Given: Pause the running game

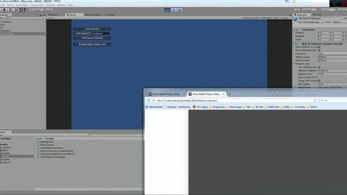Looking at the screenshot, I should (173, 10).
